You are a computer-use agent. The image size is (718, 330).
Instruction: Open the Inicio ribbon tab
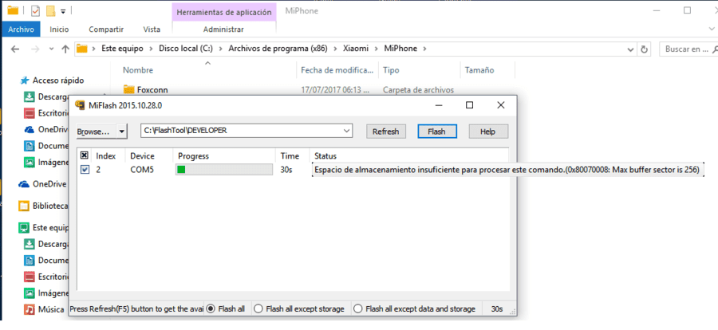pyautogui.click(x=59, y=29)
